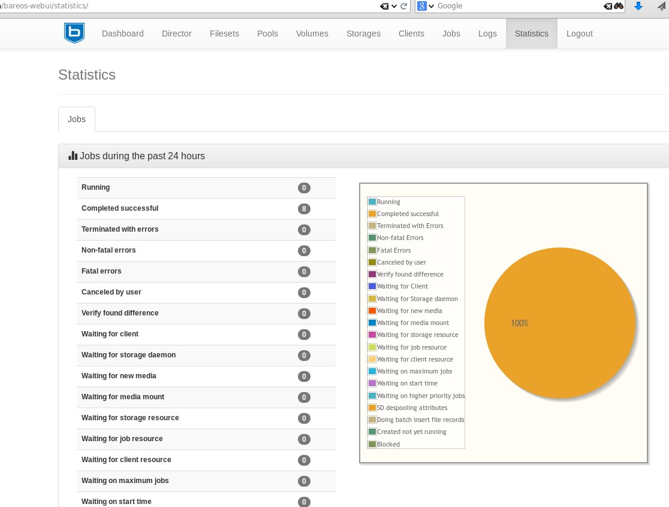
Task: Select the Jobs tab under Statistics
Action: (77, 119)
